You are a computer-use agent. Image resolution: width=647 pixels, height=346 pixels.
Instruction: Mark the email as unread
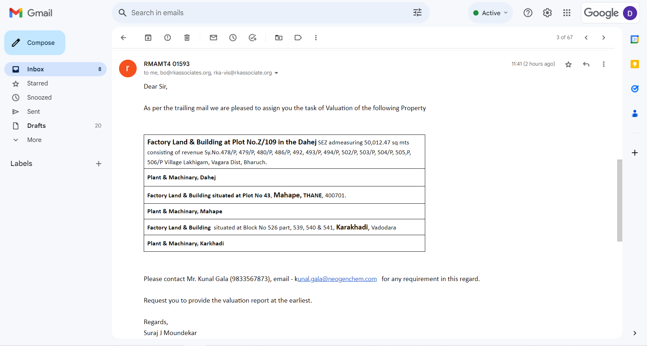(214, 37)
